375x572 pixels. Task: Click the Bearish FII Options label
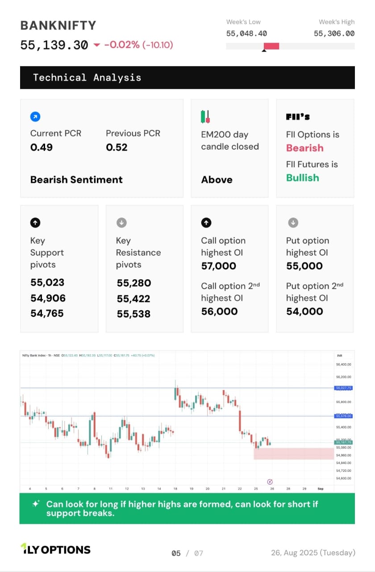(x=305, y=148)
